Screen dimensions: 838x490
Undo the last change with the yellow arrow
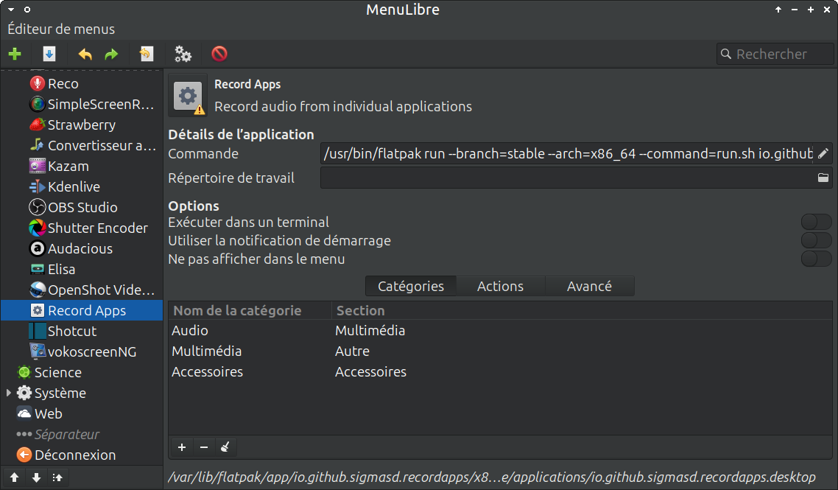pos(85,54)
